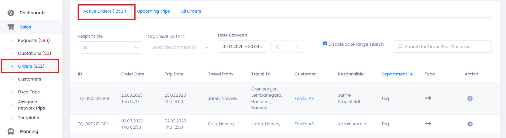
Task: Open Requests (286) in sidebar
Action: (34, 40)
